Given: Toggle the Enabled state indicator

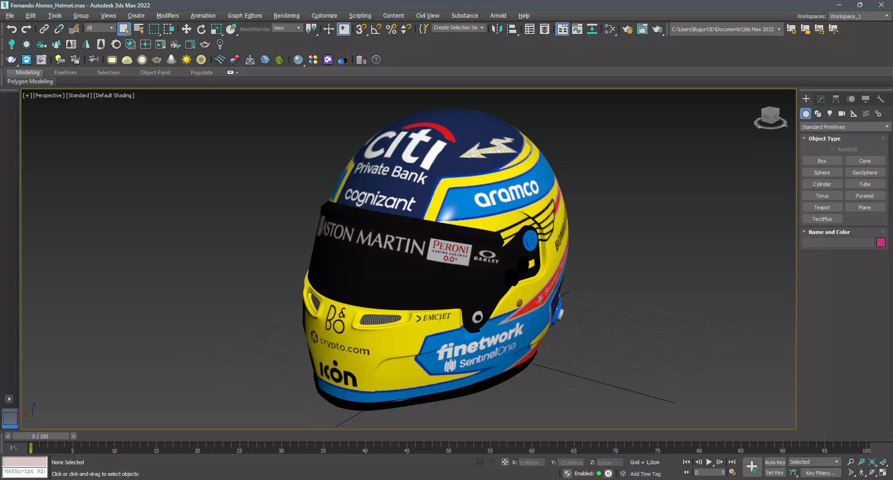Looking at the screenshot, I should (599, 473).
